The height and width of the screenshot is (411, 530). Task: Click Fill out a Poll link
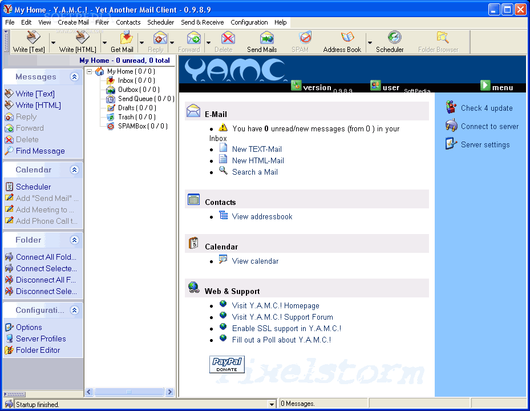click(282, 340)
